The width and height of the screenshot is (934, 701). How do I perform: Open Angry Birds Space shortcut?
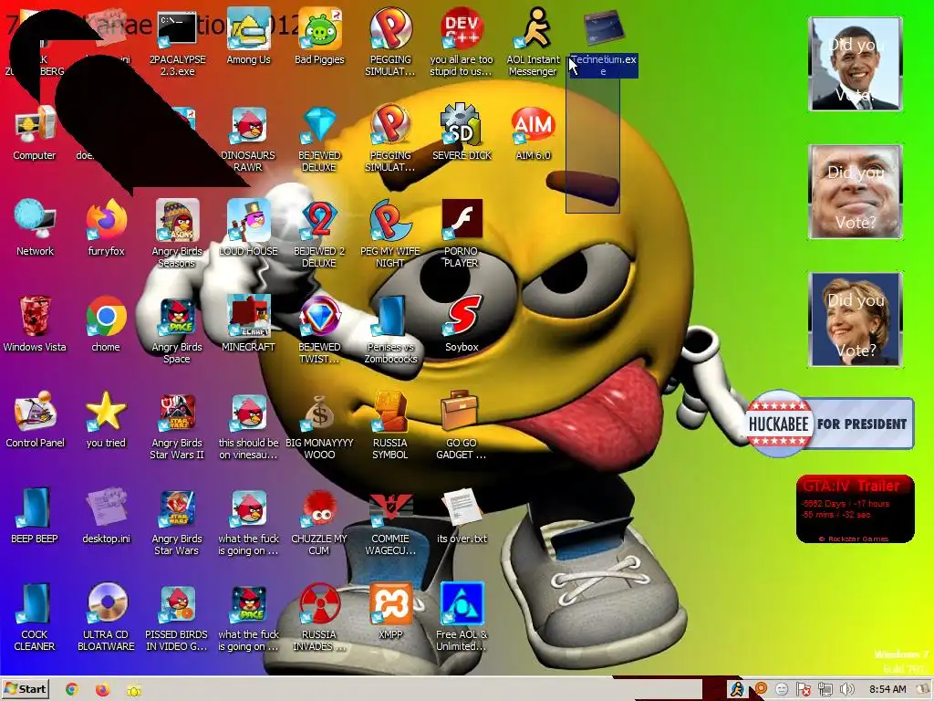177,330
